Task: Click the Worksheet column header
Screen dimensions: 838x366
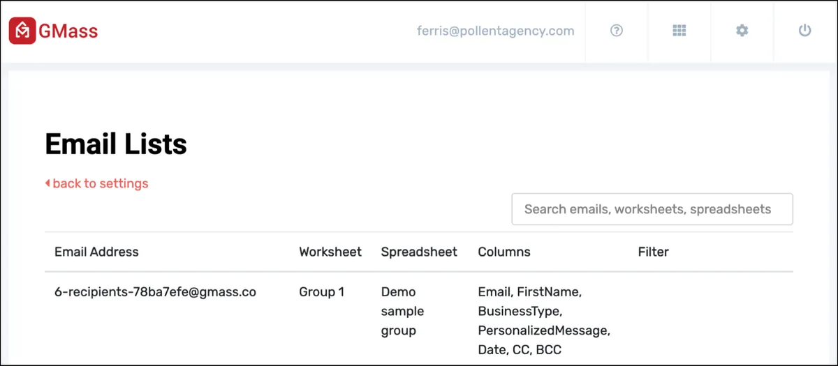Action: (x=330, y=252)
